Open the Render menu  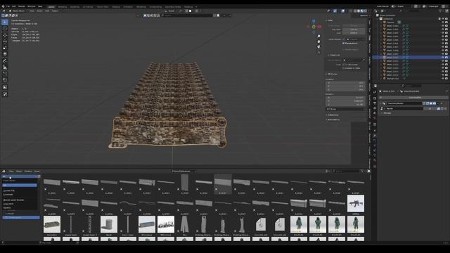[x=22, y=6]
